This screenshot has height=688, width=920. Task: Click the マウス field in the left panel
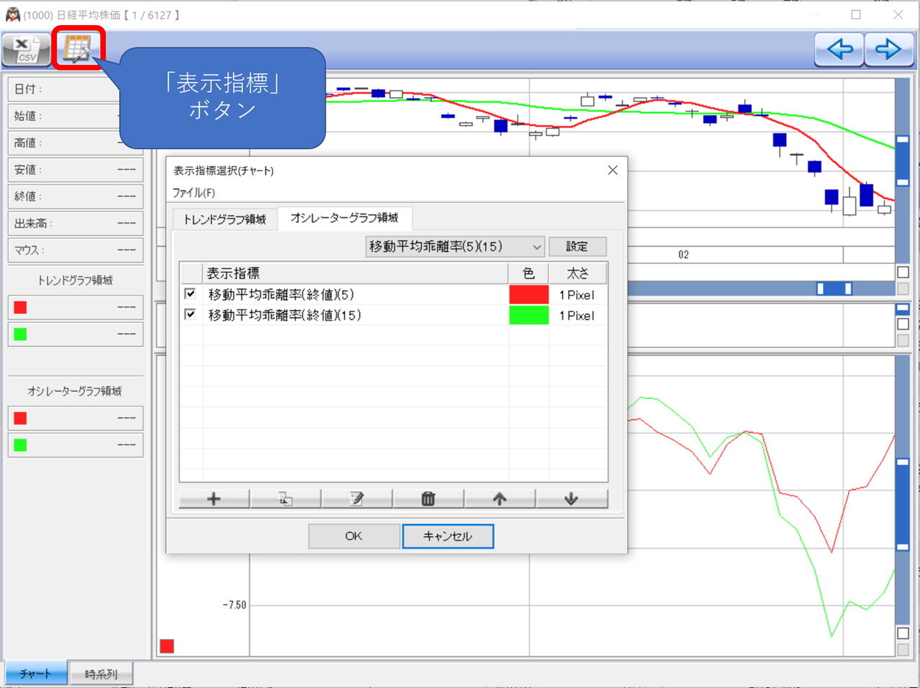coord(75,250)
